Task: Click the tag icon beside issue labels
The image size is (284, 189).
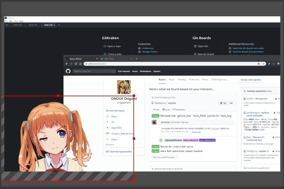Action: click(161, 140)
